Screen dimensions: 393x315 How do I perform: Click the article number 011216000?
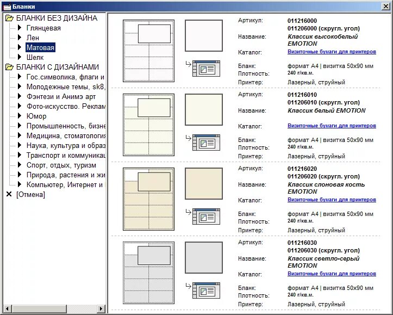tap(302, 21)
